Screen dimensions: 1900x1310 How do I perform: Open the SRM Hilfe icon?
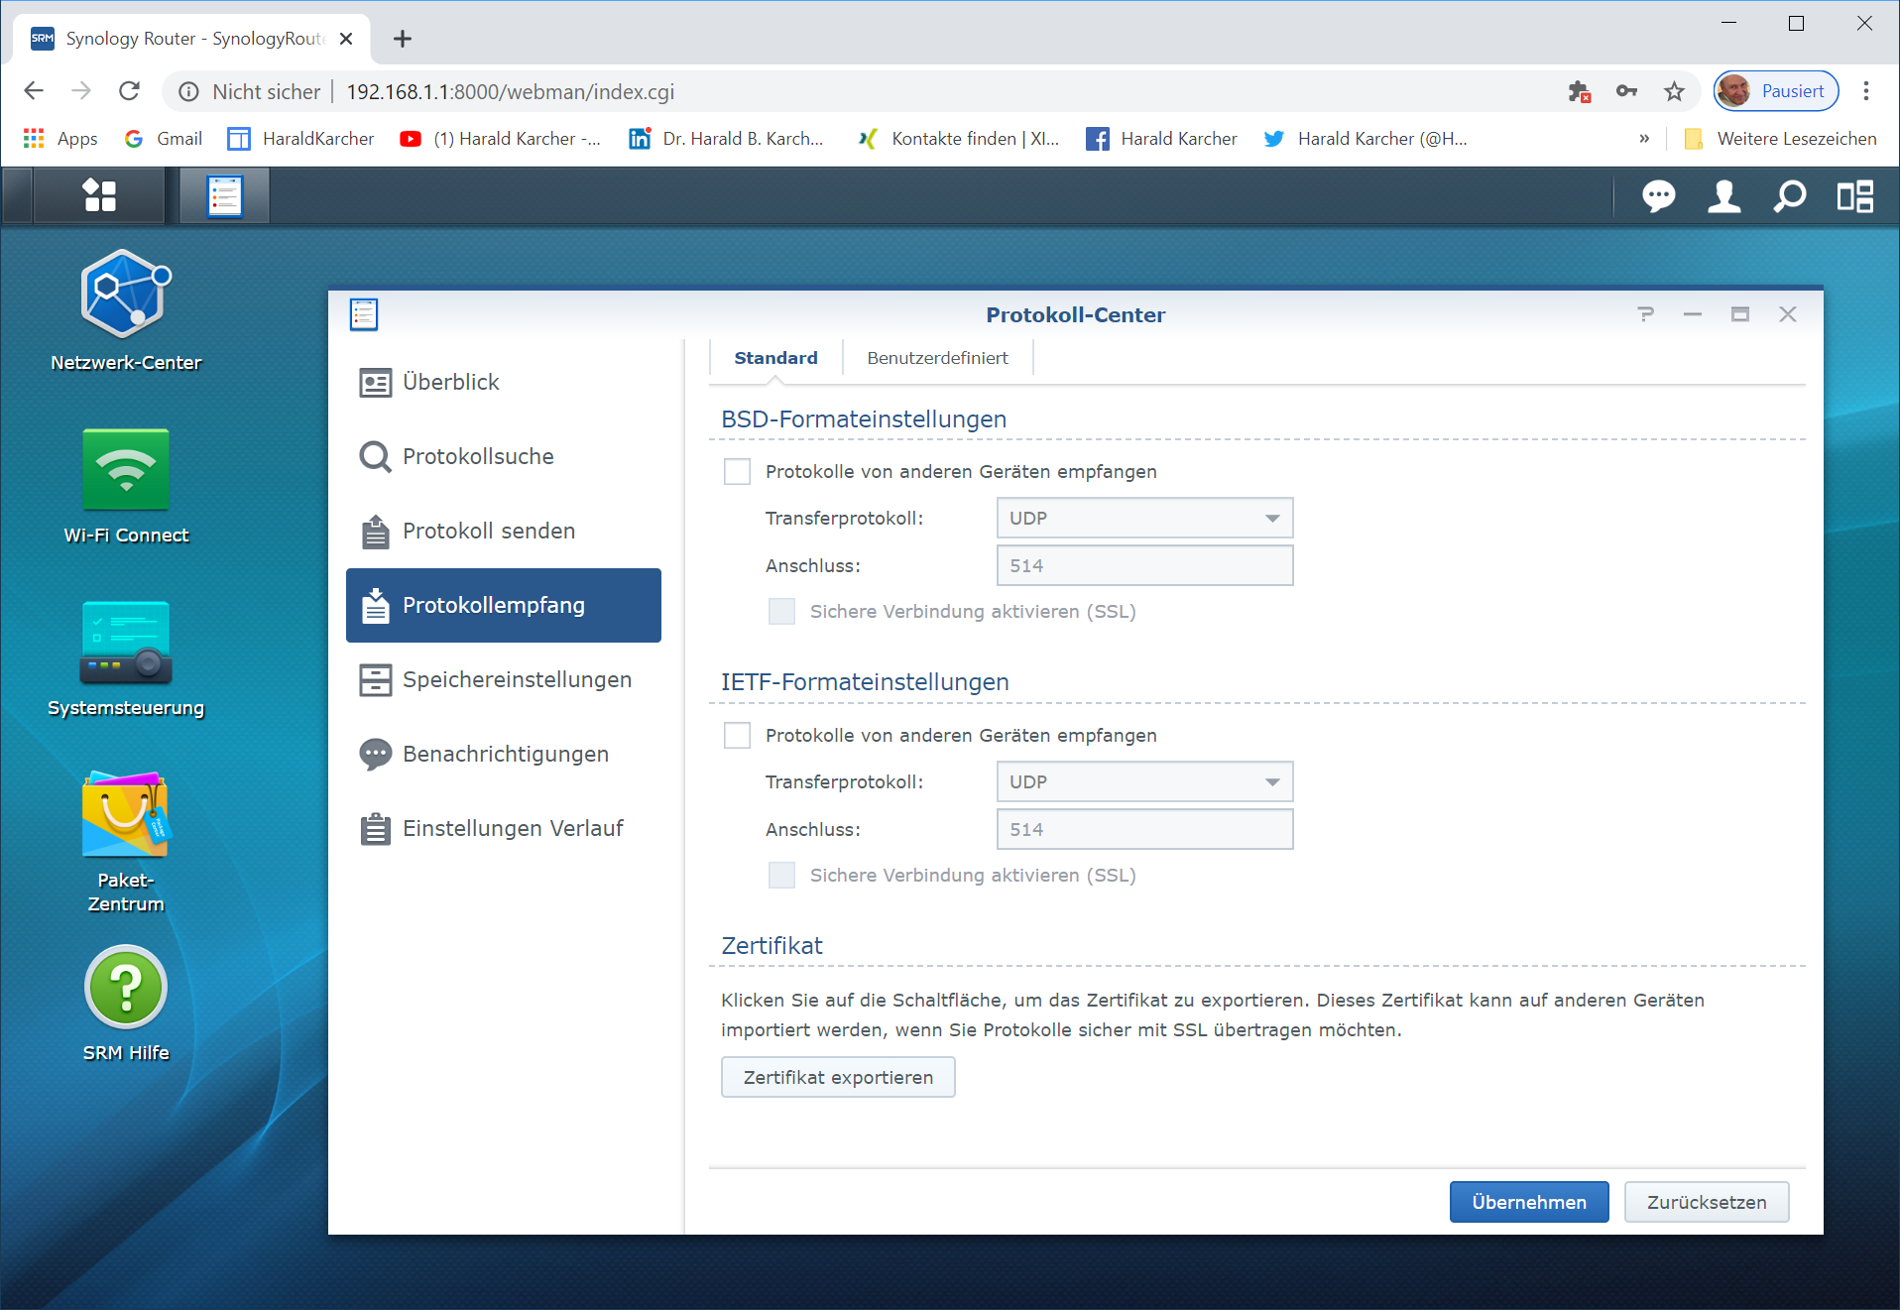(x=126, y=988)
